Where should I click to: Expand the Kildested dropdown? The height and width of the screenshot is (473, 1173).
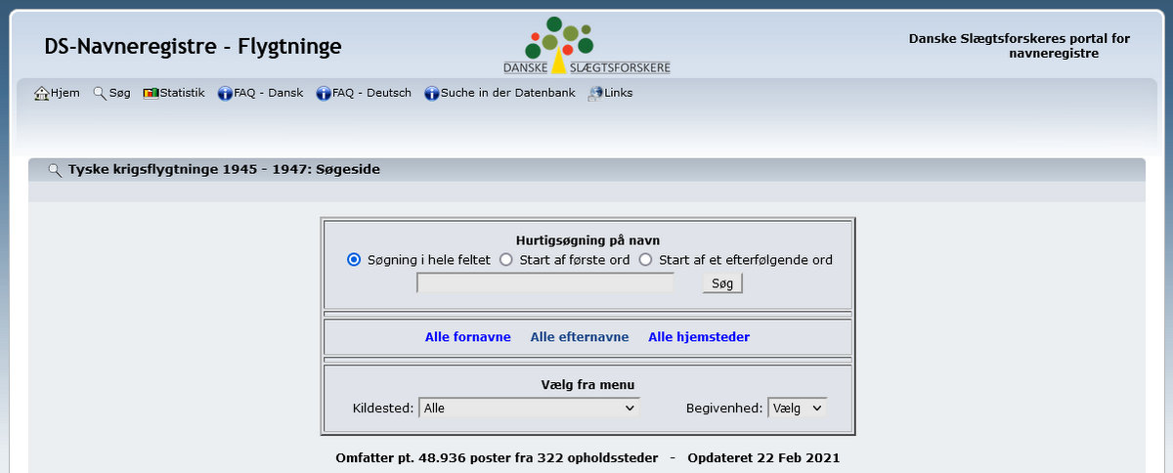coord(529,408)
